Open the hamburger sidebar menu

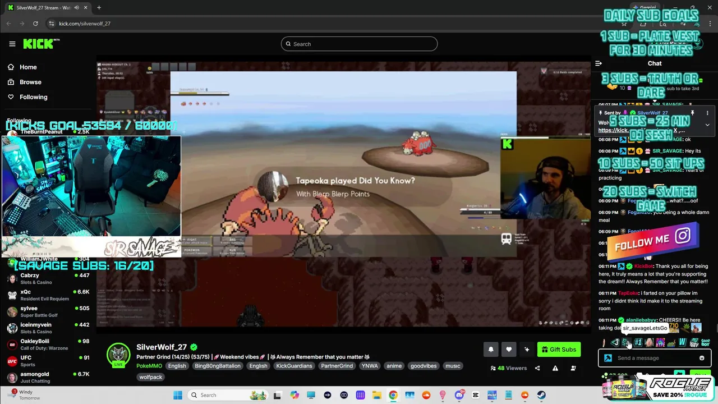12,44
